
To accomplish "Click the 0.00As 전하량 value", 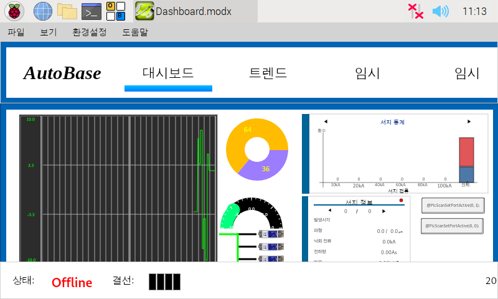I will click(x=388, y=252).
